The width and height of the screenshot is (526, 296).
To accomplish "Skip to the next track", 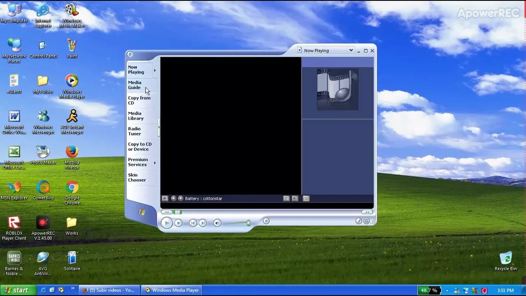I will click(203, 223).
